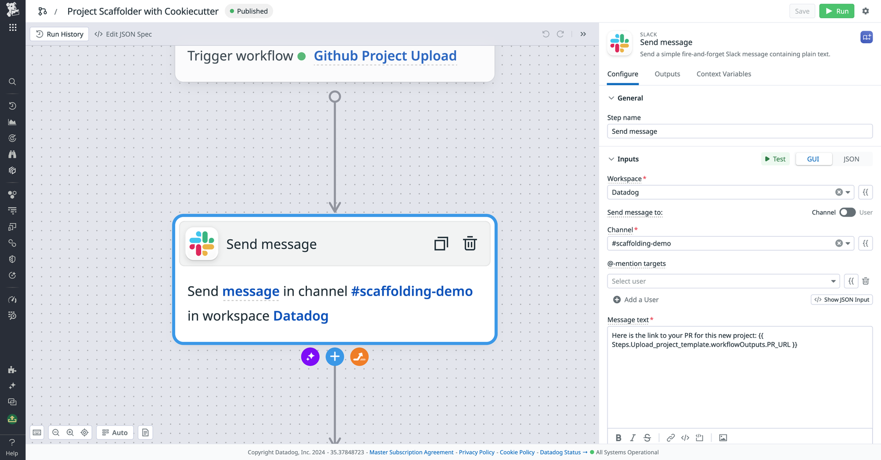Collapse the Inputs section
Image resolution: width=881 pixels, height=460 pixels.
[x=612, y=159]
